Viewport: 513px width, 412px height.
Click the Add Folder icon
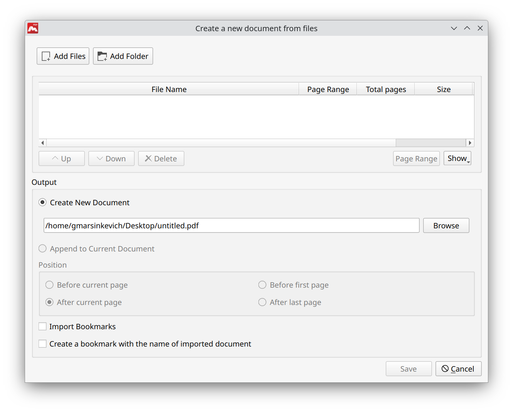(x=102, y=56)
